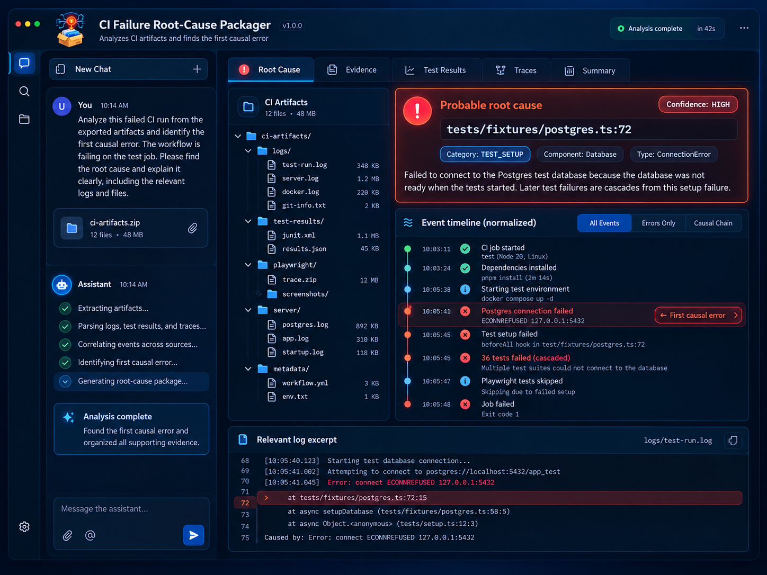Click the CI Artifacts folder icon header
The image size is (767, 575).
[248, 107]
